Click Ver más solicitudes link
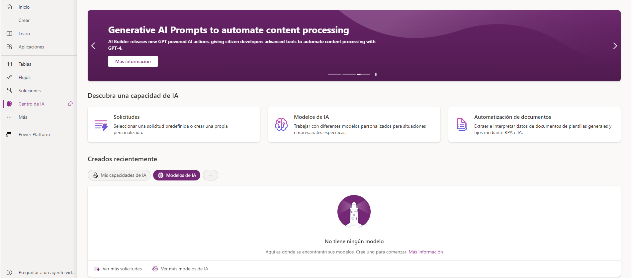 118,269
